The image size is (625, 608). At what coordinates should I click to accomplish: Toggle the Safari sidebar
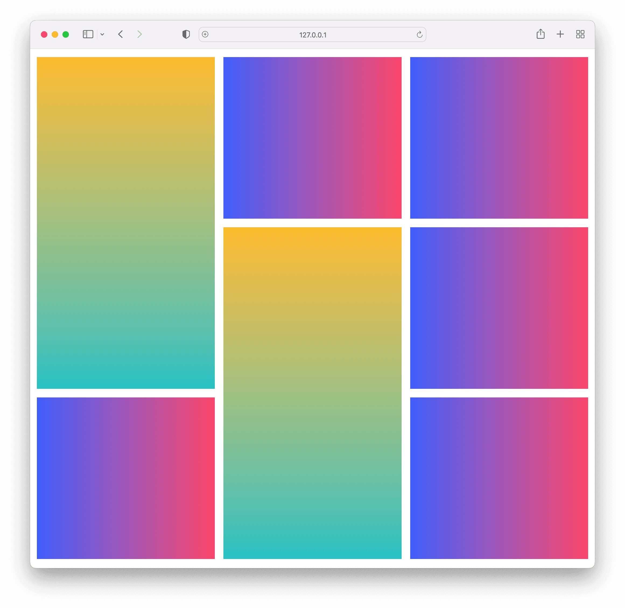coord(88,34)
